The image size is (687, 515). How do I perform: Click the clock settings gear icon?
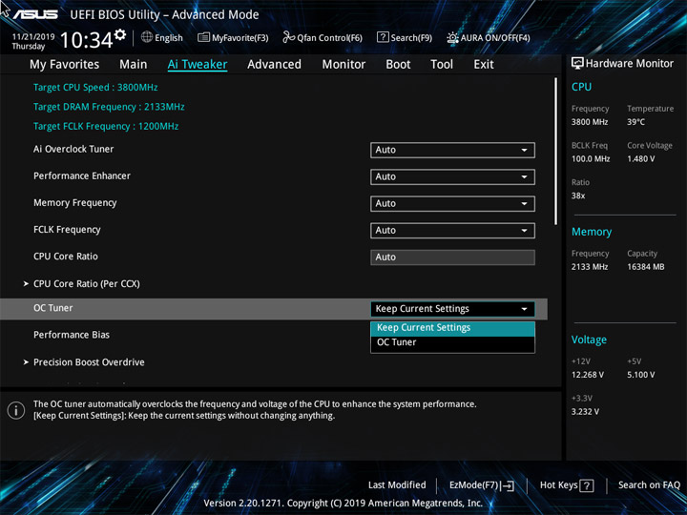pyautogui.click(x=120, y=34)
